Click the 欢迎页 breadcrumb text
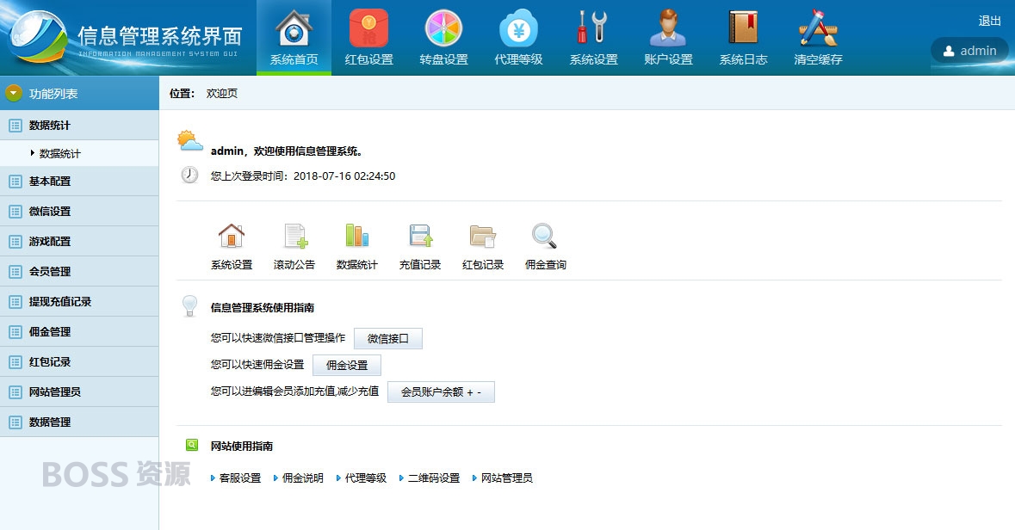The image size is (1015, 530). click(x=222, y=93)
